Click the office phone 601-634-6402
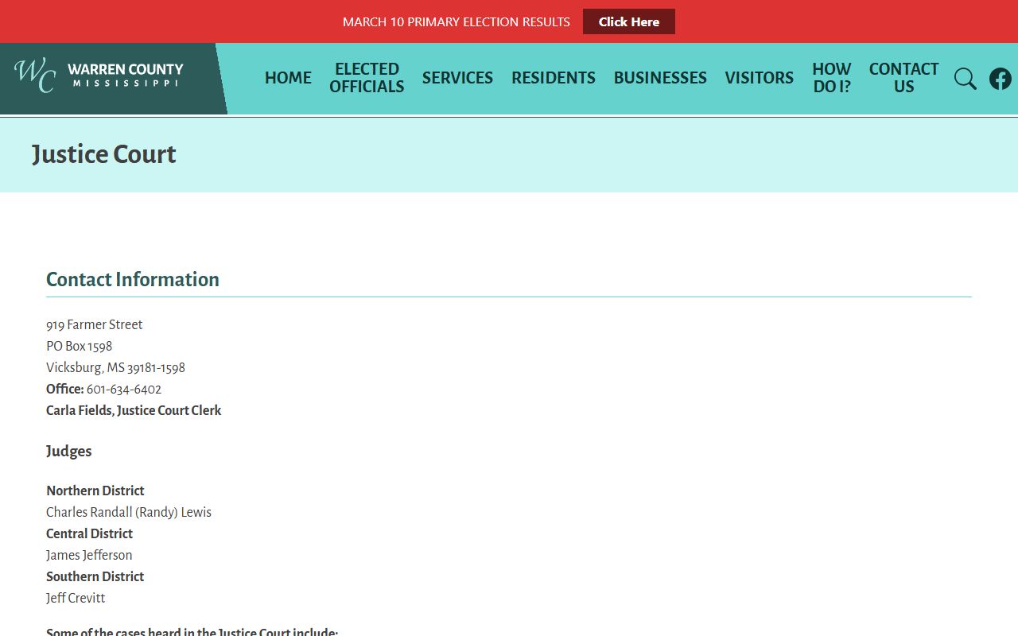 pos(124,389)
